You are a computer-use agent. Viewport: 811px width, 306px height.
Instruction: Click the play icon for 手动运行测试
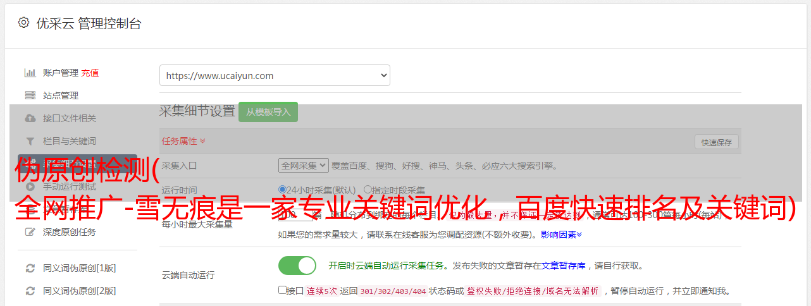(x=30, y=187)
